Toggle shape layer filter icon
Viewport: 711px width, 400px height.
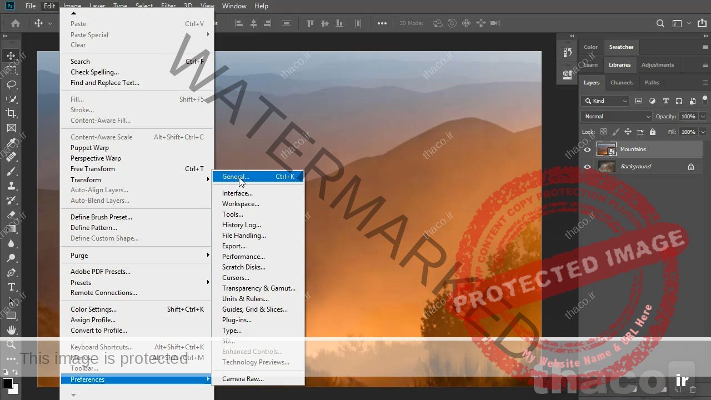679,101
